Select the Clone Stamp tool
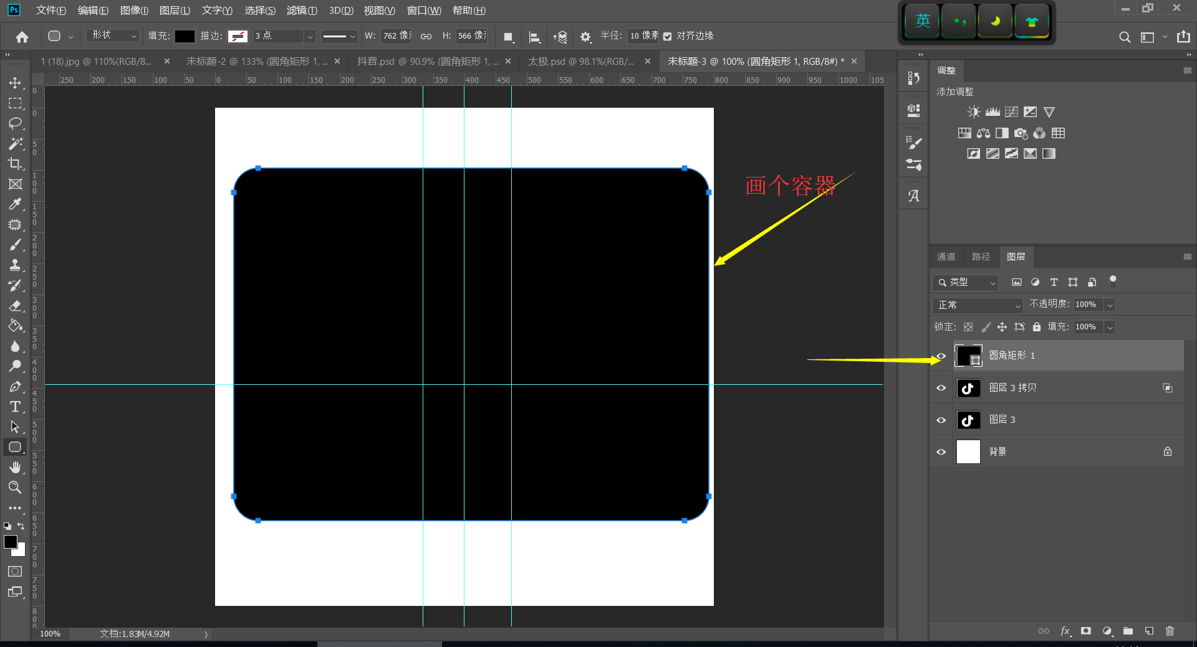Image resolution: width=1197 pixels, height=647 pixels. pyautogui.click(x=15, y=265)
